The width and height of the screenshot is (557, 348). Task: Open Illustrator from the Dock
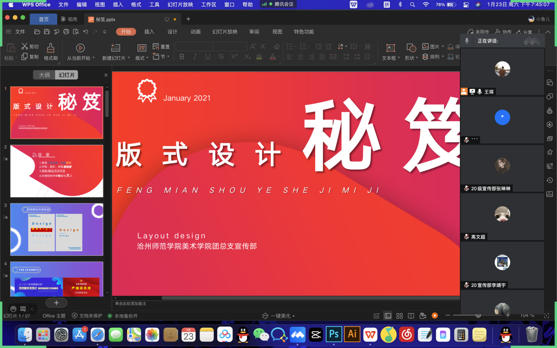point(352,334)
